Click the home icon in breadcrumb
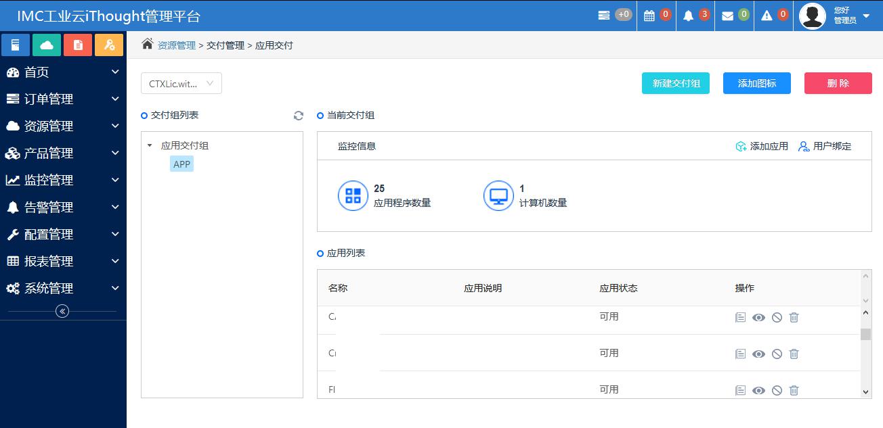The height and width of the screenshot is (428, 883). [x=147, y=44]
